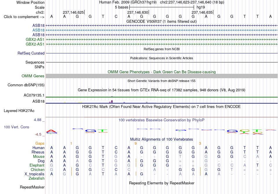
Task: Click the '5 bases' scale bar text
Action: tap(121, 7)
